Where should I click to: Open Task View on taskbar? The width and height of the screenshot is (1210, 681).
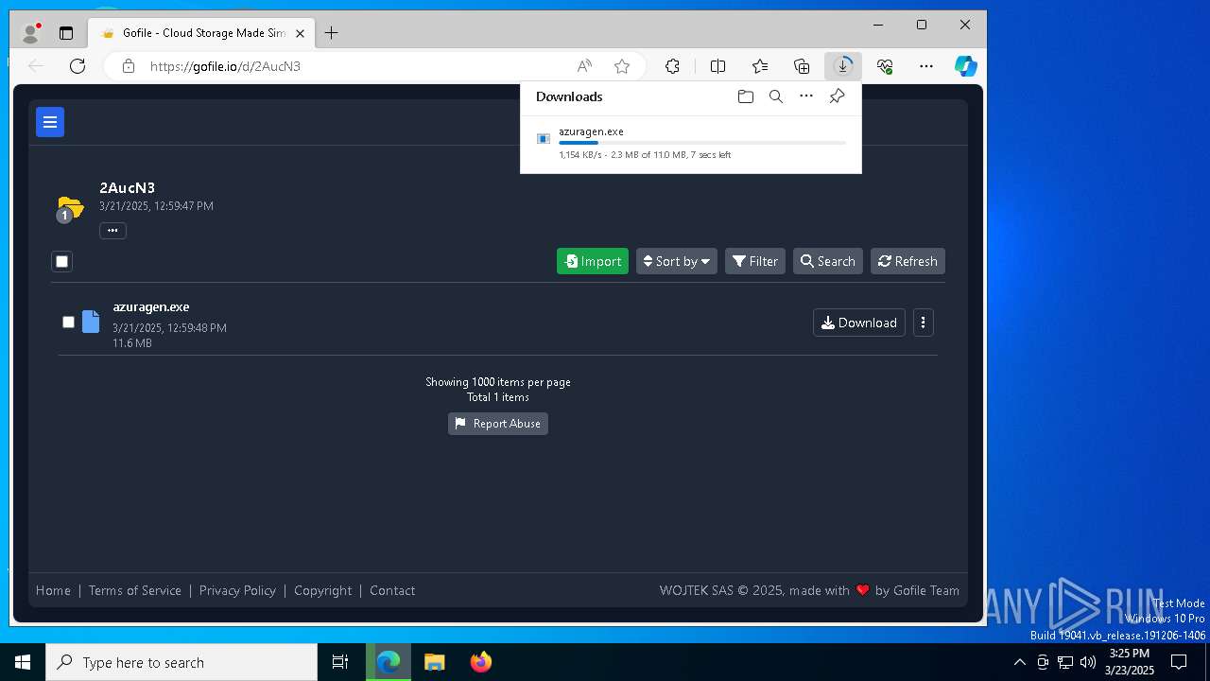click(x=340, y=662)
